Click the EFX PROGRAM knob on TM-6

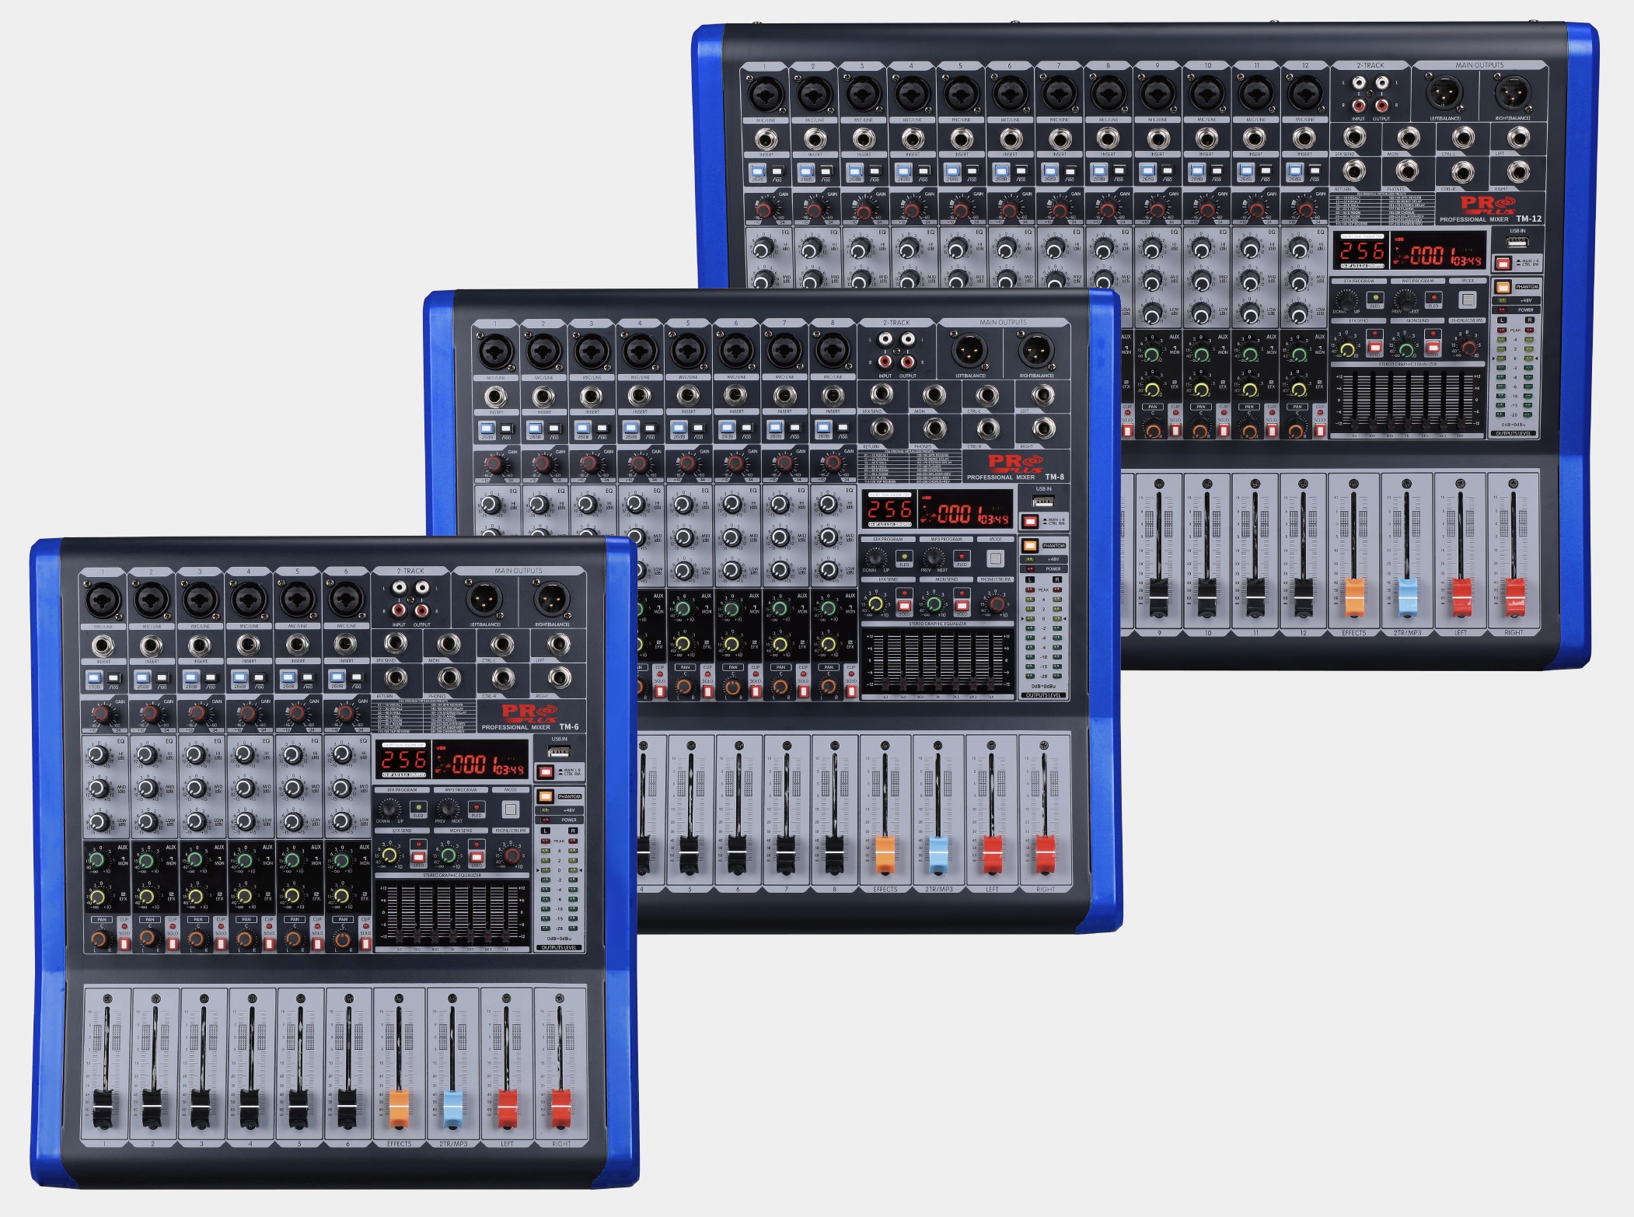(x=389, y=808)
